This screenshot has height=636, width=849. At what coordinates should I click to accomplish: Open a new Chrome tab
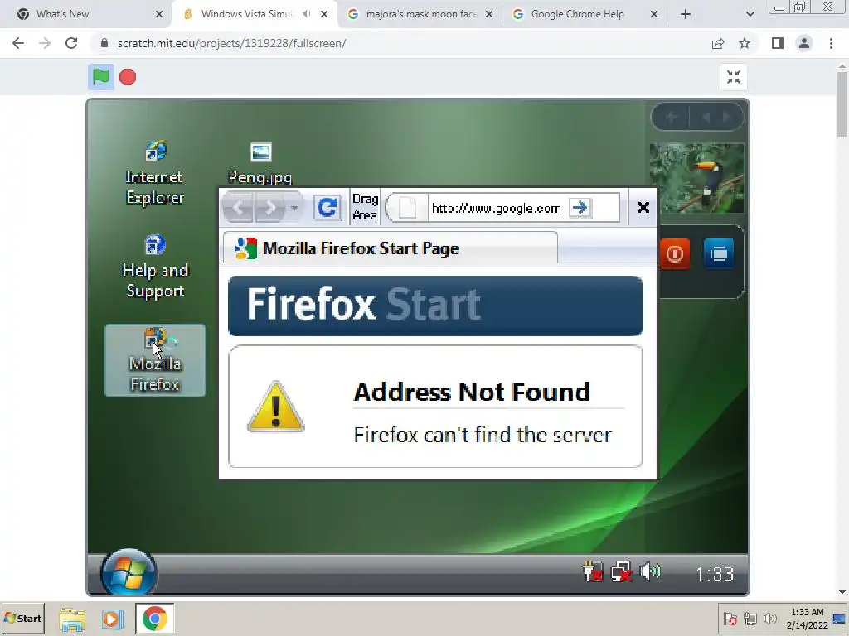[686, 14]
